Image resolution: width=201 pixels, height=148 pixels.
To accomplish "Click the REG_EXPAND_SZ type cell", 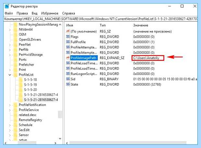I will tap(112, 58).
